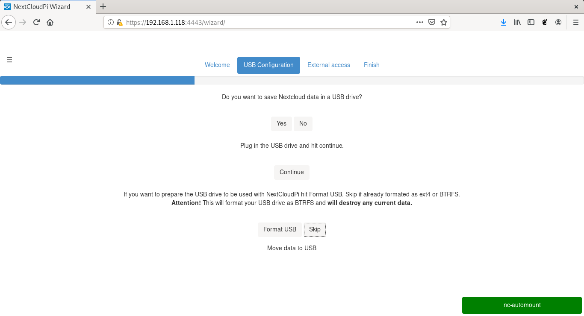Toggle the browser sidebar

[531, 22]
